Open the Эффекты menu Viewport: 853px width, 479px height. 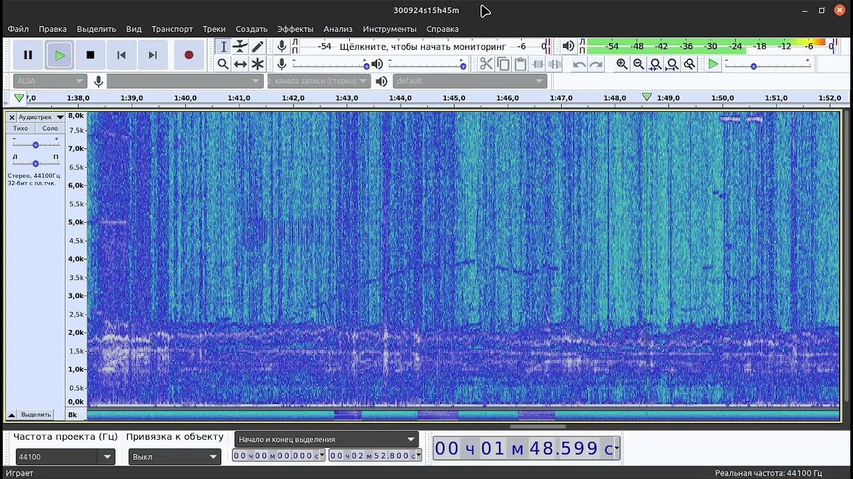pos(295,29)
